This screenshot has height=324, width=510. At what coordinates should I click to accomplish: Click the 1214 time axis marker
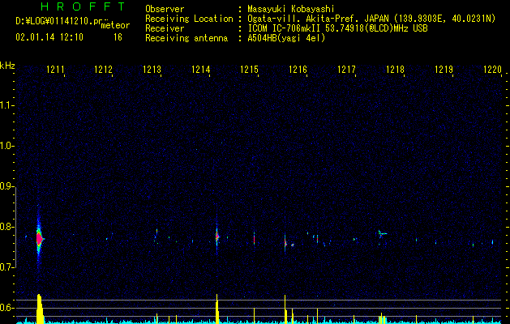tap(201, 70)
